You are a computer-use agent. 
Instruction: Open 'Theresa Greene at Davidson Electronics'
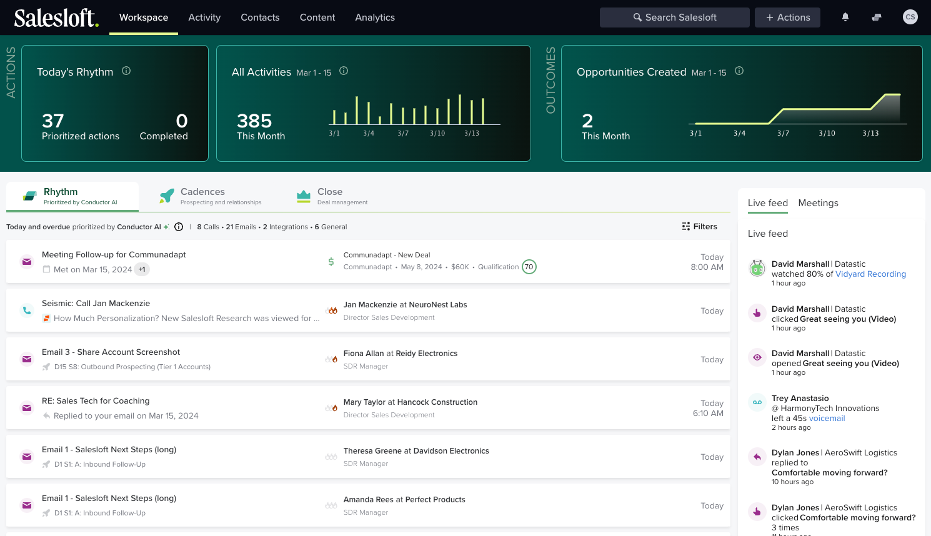point(416,451)
